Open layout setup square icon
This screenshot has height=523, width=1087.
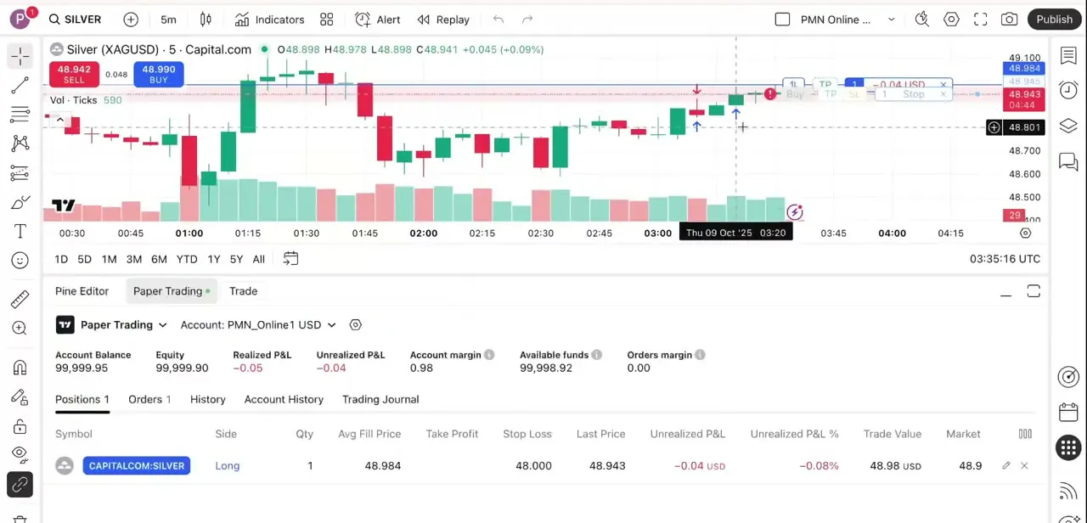click(783, 20)
